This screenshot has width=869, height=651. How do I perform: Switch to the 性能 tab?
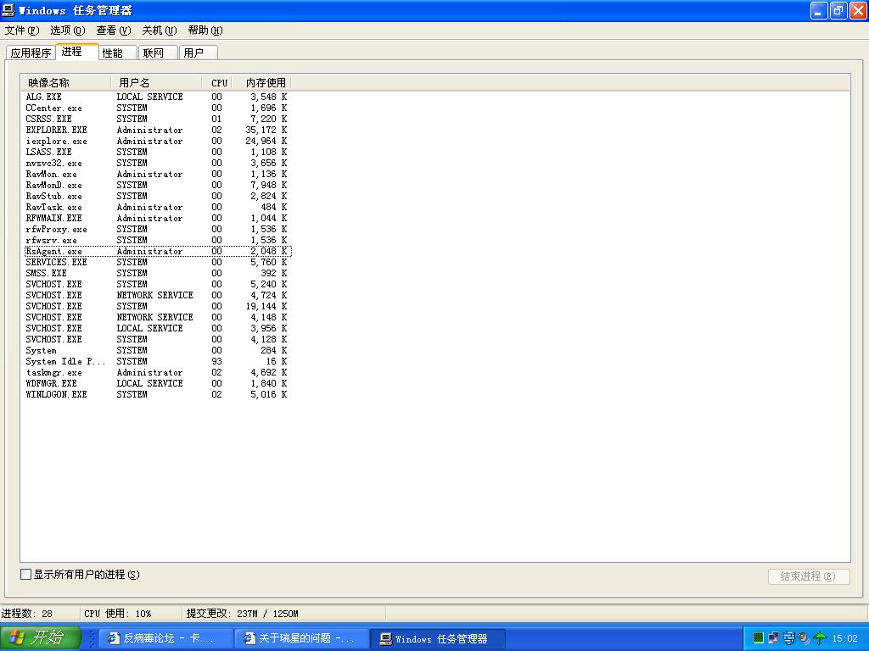point(117,53)
